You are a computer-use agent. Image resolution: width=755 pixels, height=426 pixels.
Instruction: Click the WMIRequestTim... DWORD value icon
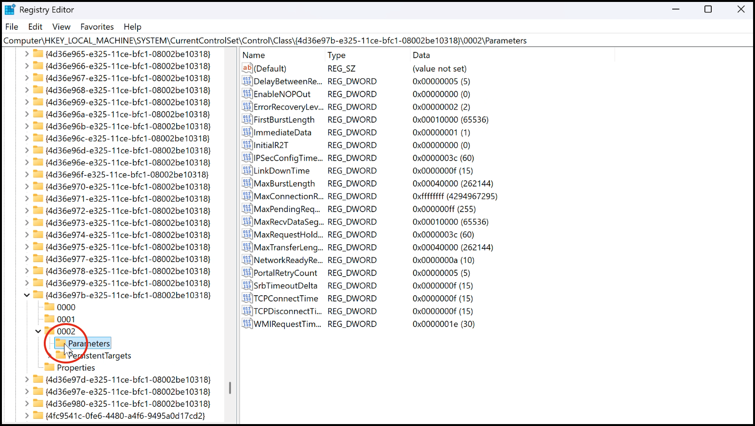coord(247,324)
